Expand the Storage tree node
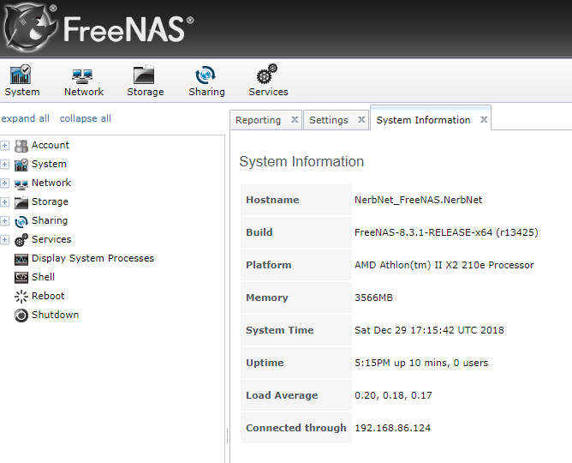The image size is (572, 463). pos(5,202)
